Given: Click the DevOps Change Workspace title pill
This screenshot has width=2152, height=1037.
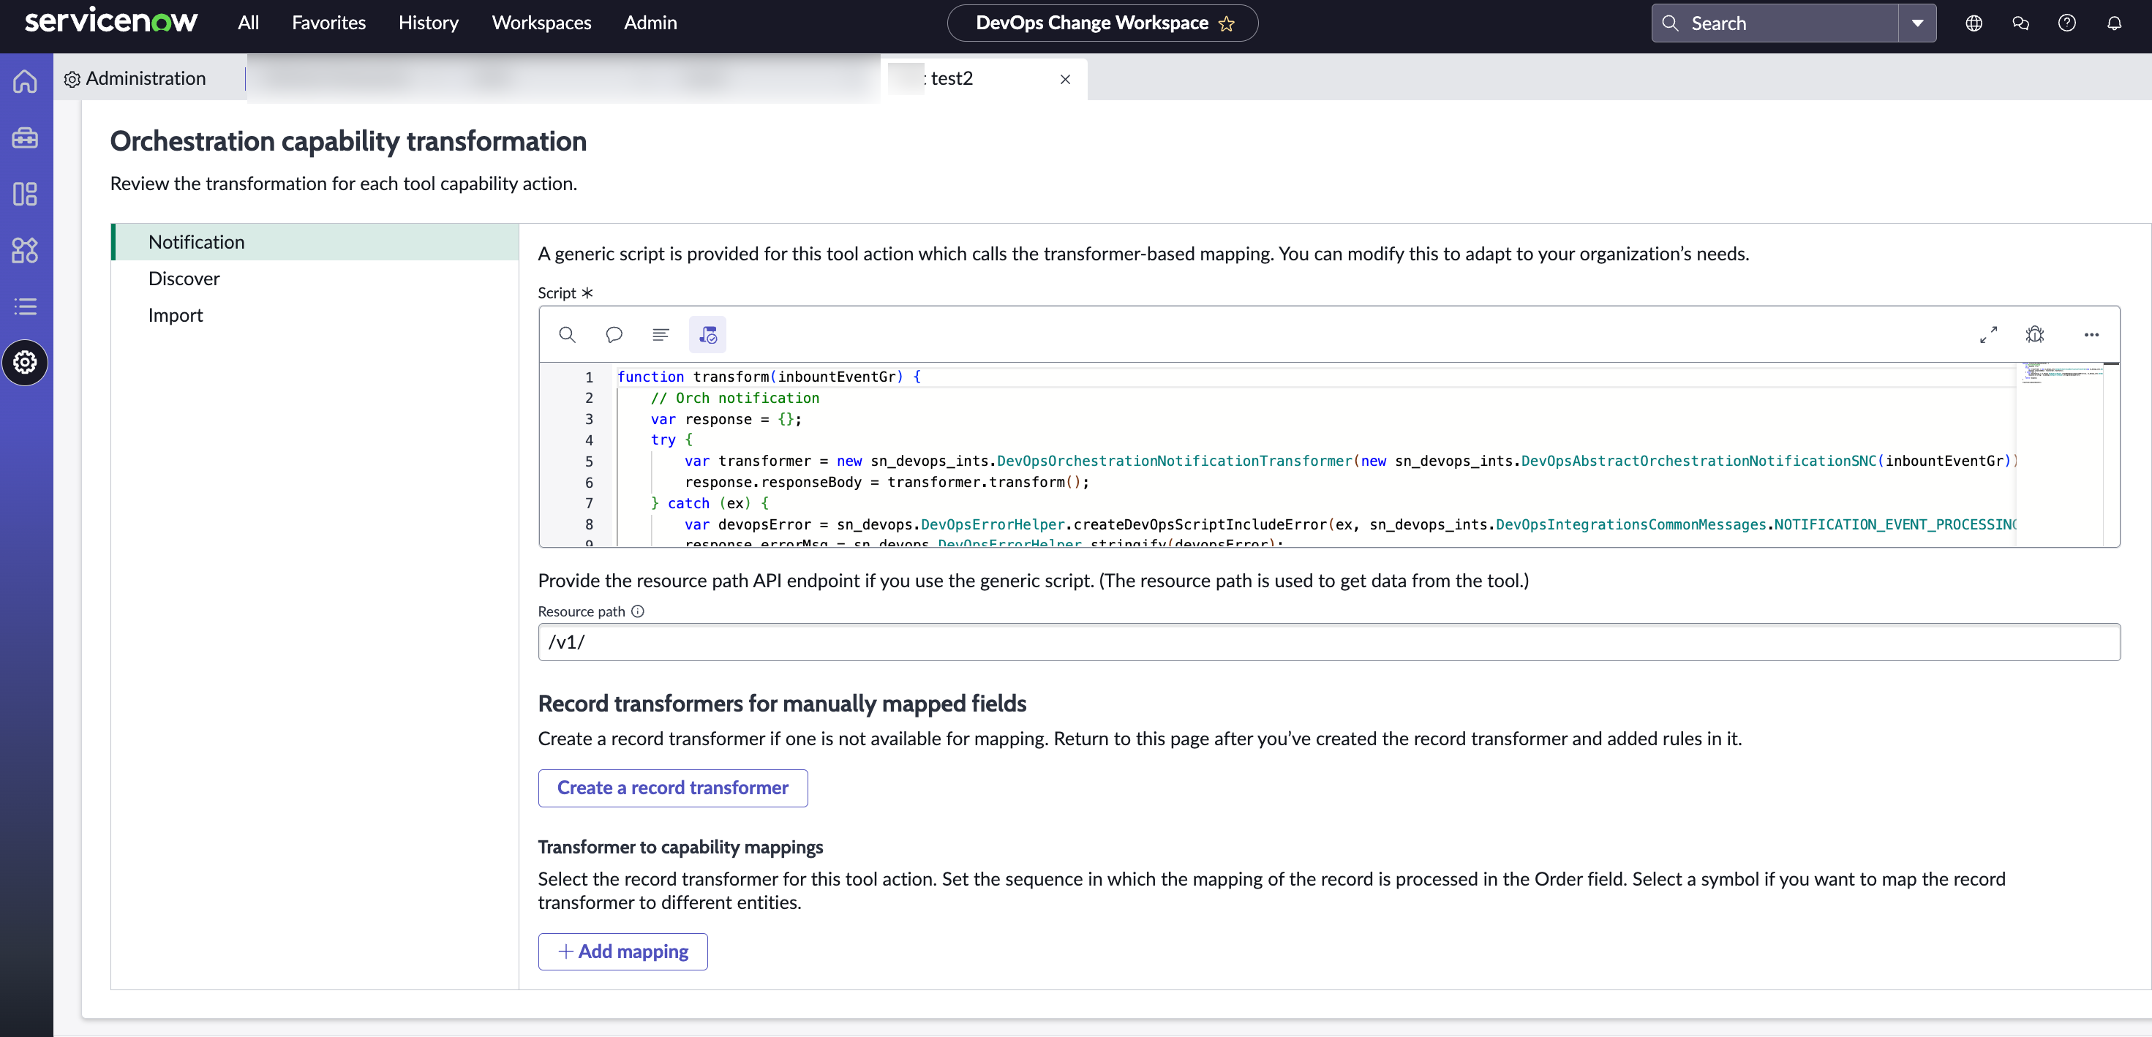Looking at the screenshot, I should pos(1102,23).
